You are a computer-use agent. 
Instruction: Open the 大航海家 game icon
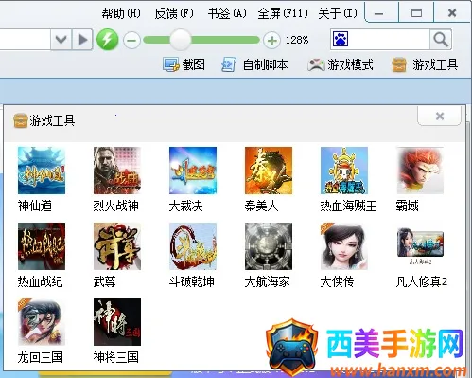(x=269, y=246)
